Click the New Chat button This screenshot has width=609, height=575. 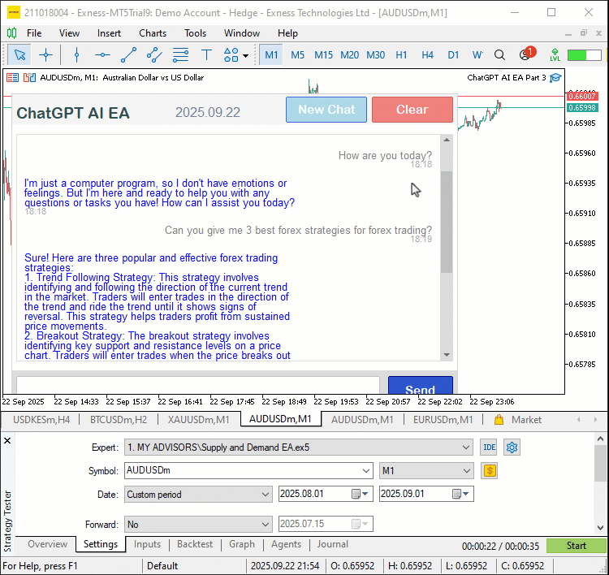(x=326, y=110)
